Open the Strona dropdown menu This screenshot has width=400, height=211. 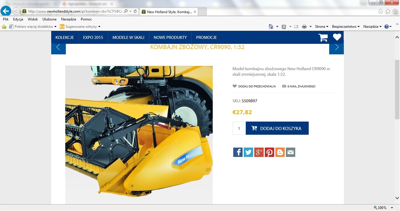tap(322, 27)
